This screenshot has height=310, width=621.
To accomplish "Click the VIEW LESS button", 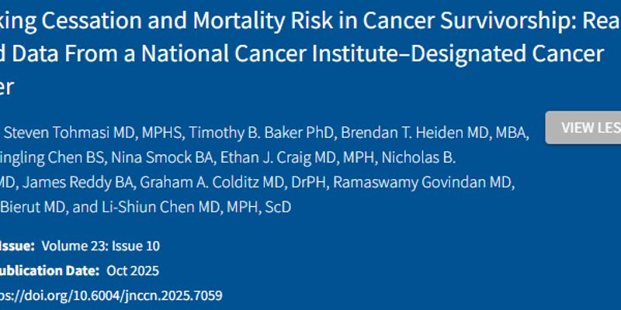I will [586, 128].
